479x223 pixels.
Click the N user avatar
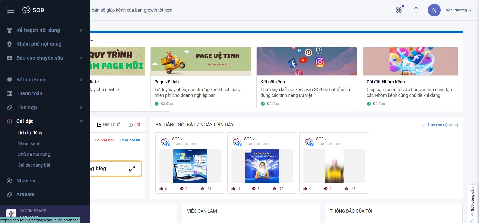434,10
